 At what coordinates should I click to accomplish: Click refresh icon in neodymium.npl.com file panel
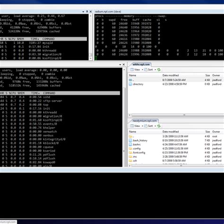coord(159,126)
